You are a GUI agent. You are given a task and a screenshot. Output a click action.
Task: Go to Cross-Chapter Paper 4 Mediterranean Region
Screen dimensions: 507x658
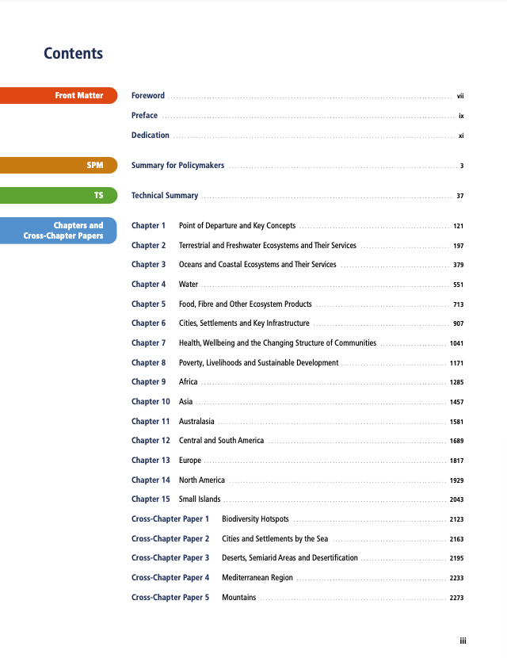tap(257, 578)
